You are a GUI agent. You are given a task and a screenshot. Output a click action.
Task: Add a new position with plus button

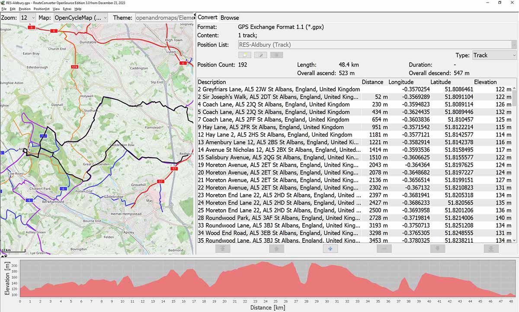(x=330, y=248)
